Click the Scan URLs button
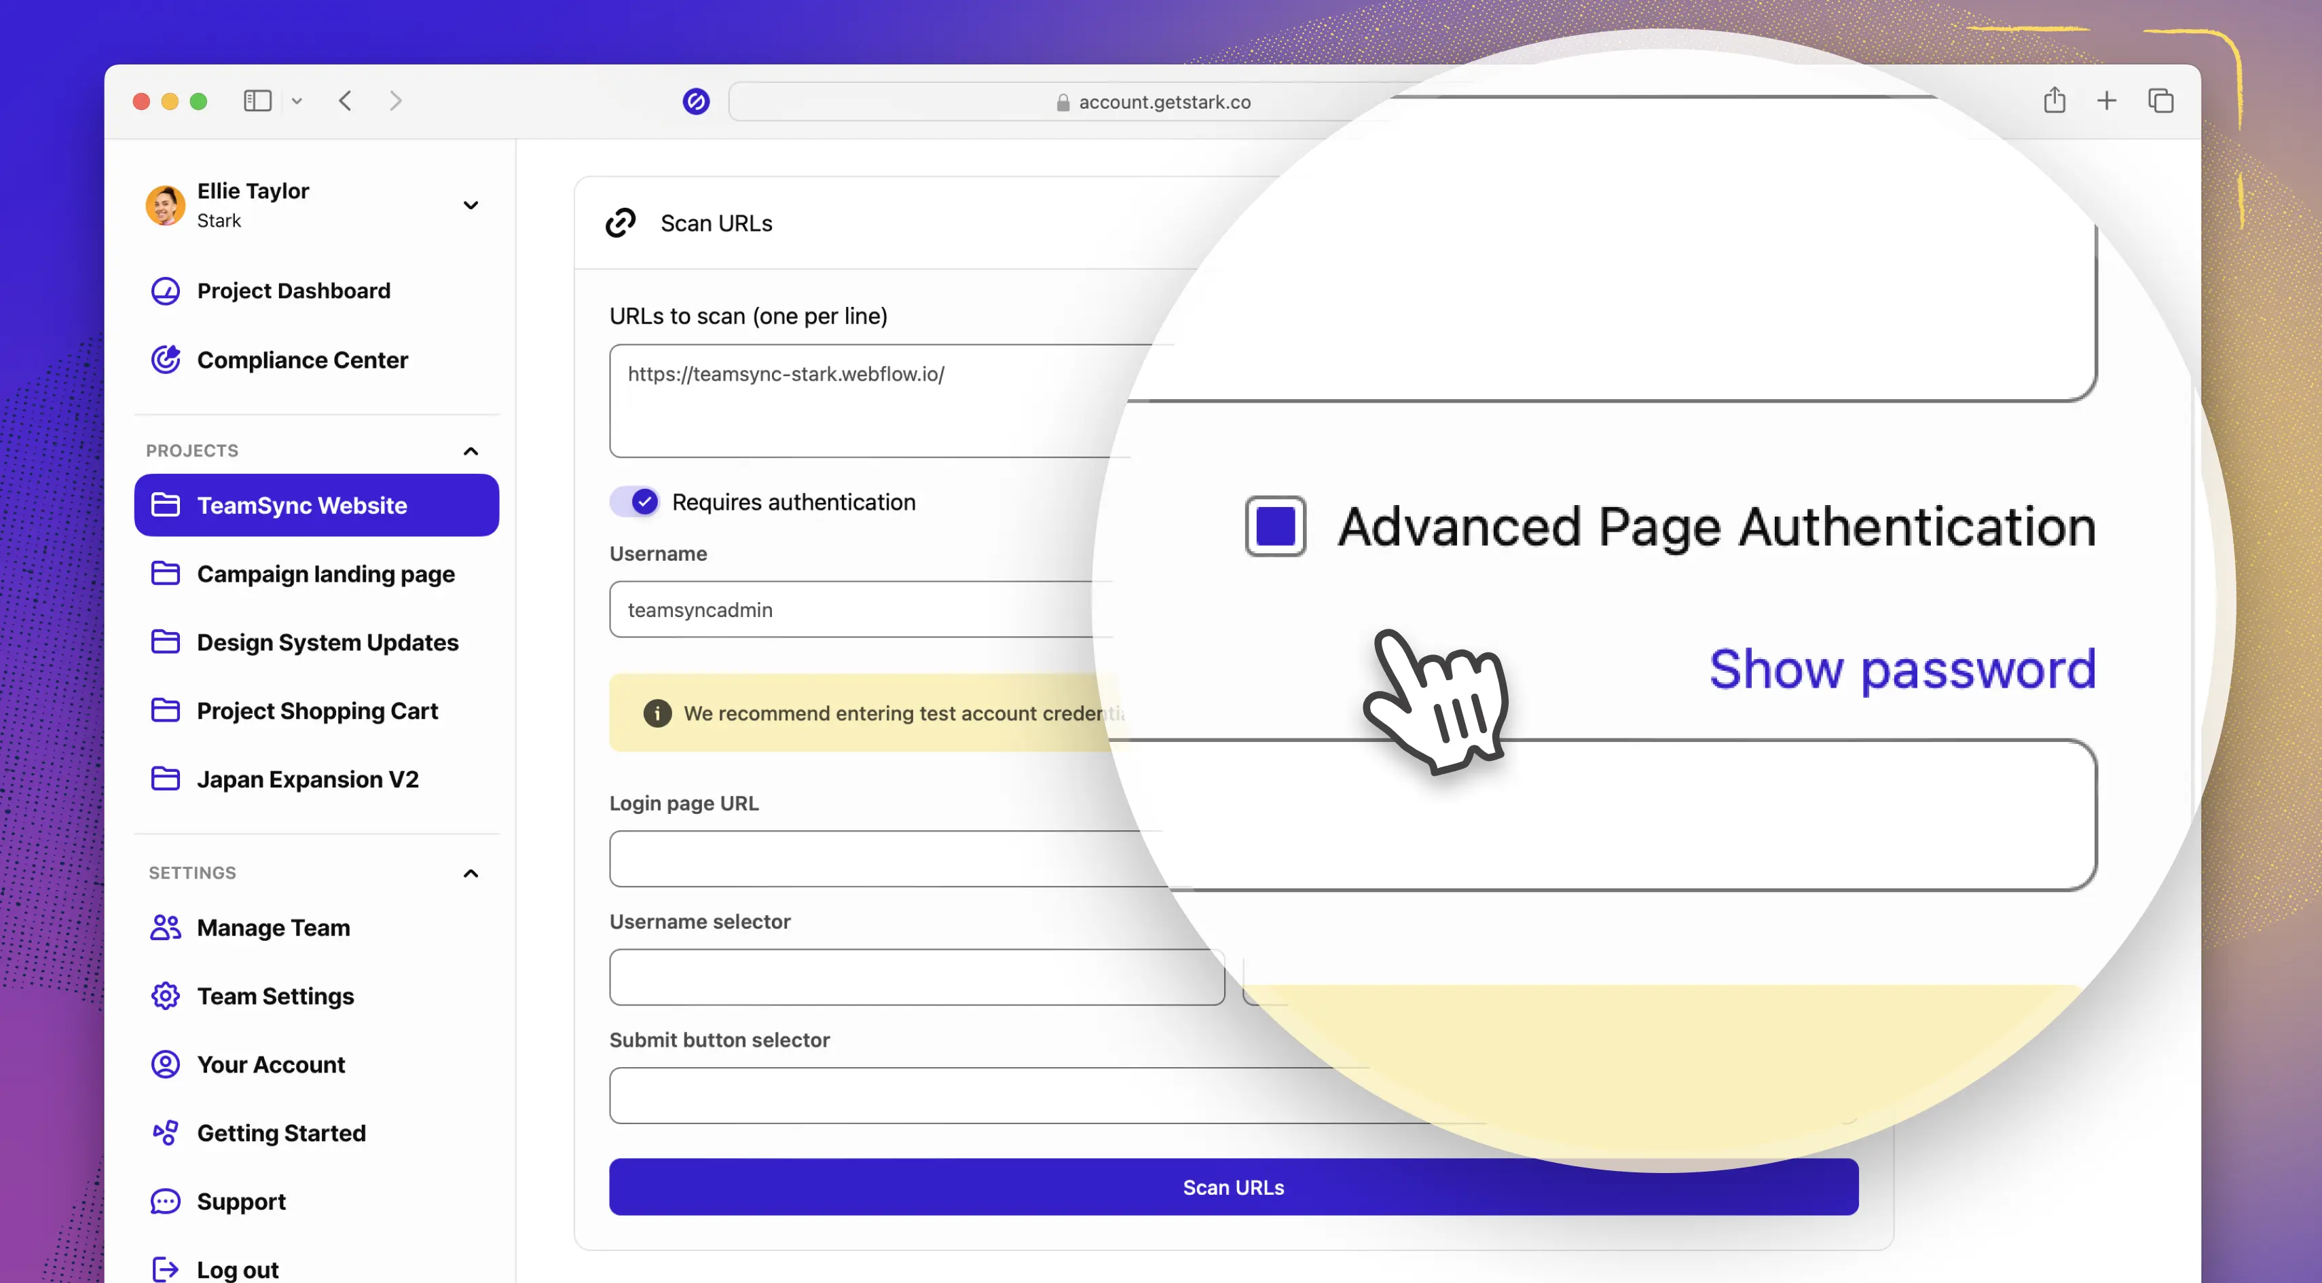This screenshot has height=1283, width=2322. 1234,1187
